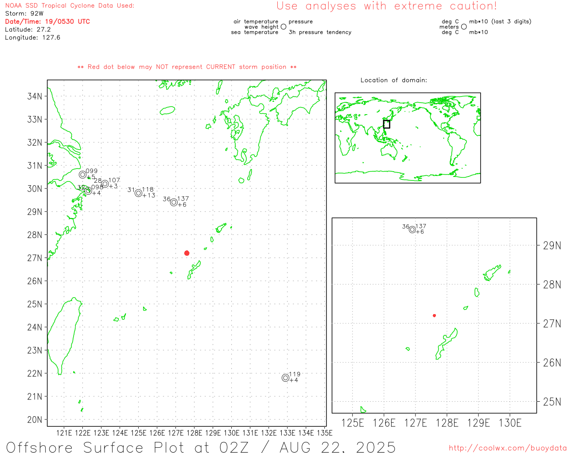
Task: Click the red storm position dot on main map
Action: coord(187,253)
